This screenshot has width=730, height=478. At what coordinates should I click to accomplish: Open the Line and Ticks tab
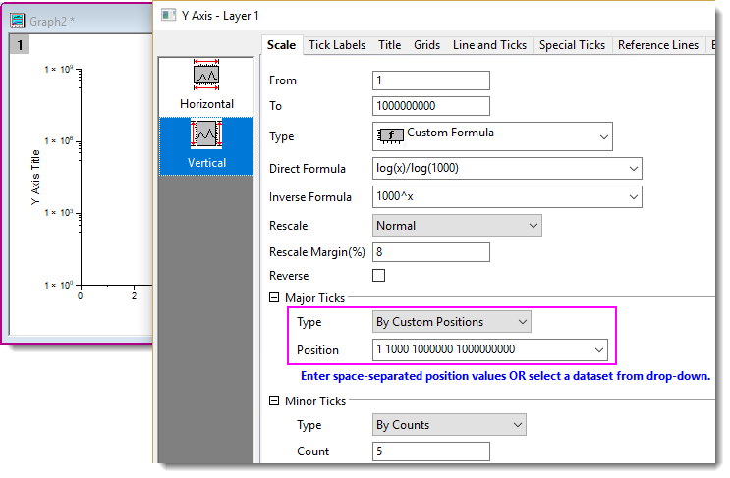click(489, 45)
